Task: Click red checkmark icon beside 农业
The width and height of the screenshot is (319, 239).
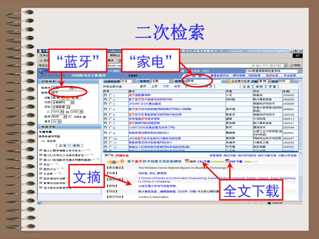Action: 52,164
